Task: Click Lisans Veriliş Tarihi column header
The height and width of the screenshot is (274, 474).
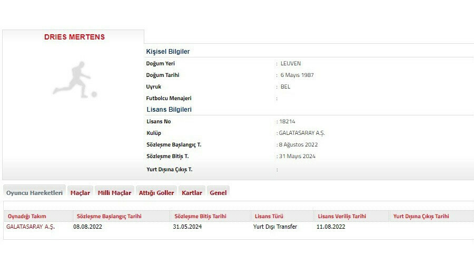Action: (x=342, y=217)
